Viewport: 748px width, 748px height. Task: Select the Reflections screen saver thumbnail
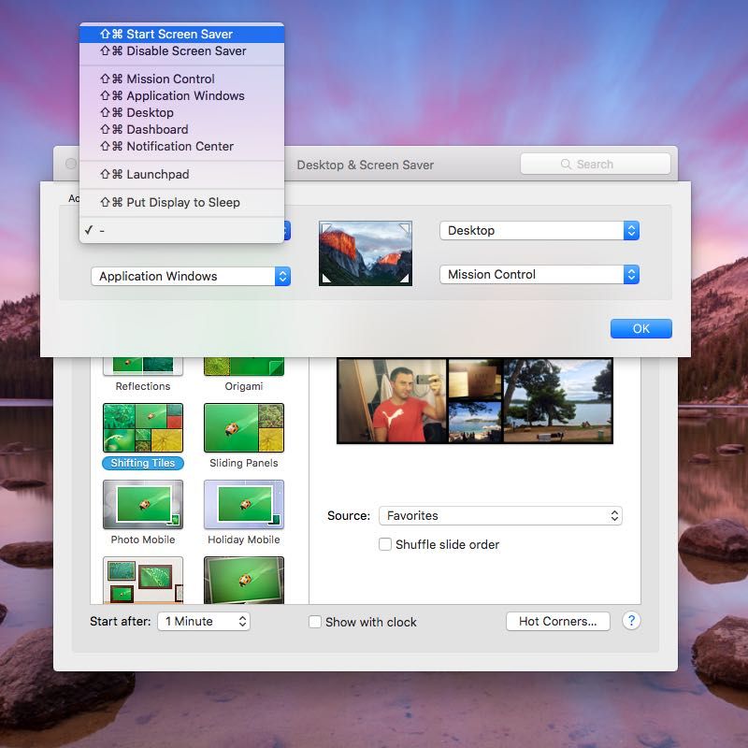coord(143,366)
